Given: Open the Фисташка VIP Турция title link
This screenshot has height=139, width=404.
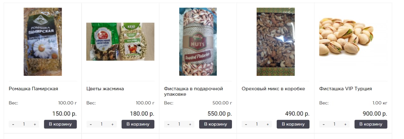Looking at the screenshot, I should [x=346, y=89].
